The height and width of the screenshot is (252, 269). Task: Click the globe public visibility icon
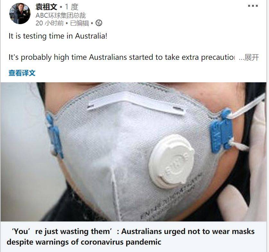click(99, 23)
